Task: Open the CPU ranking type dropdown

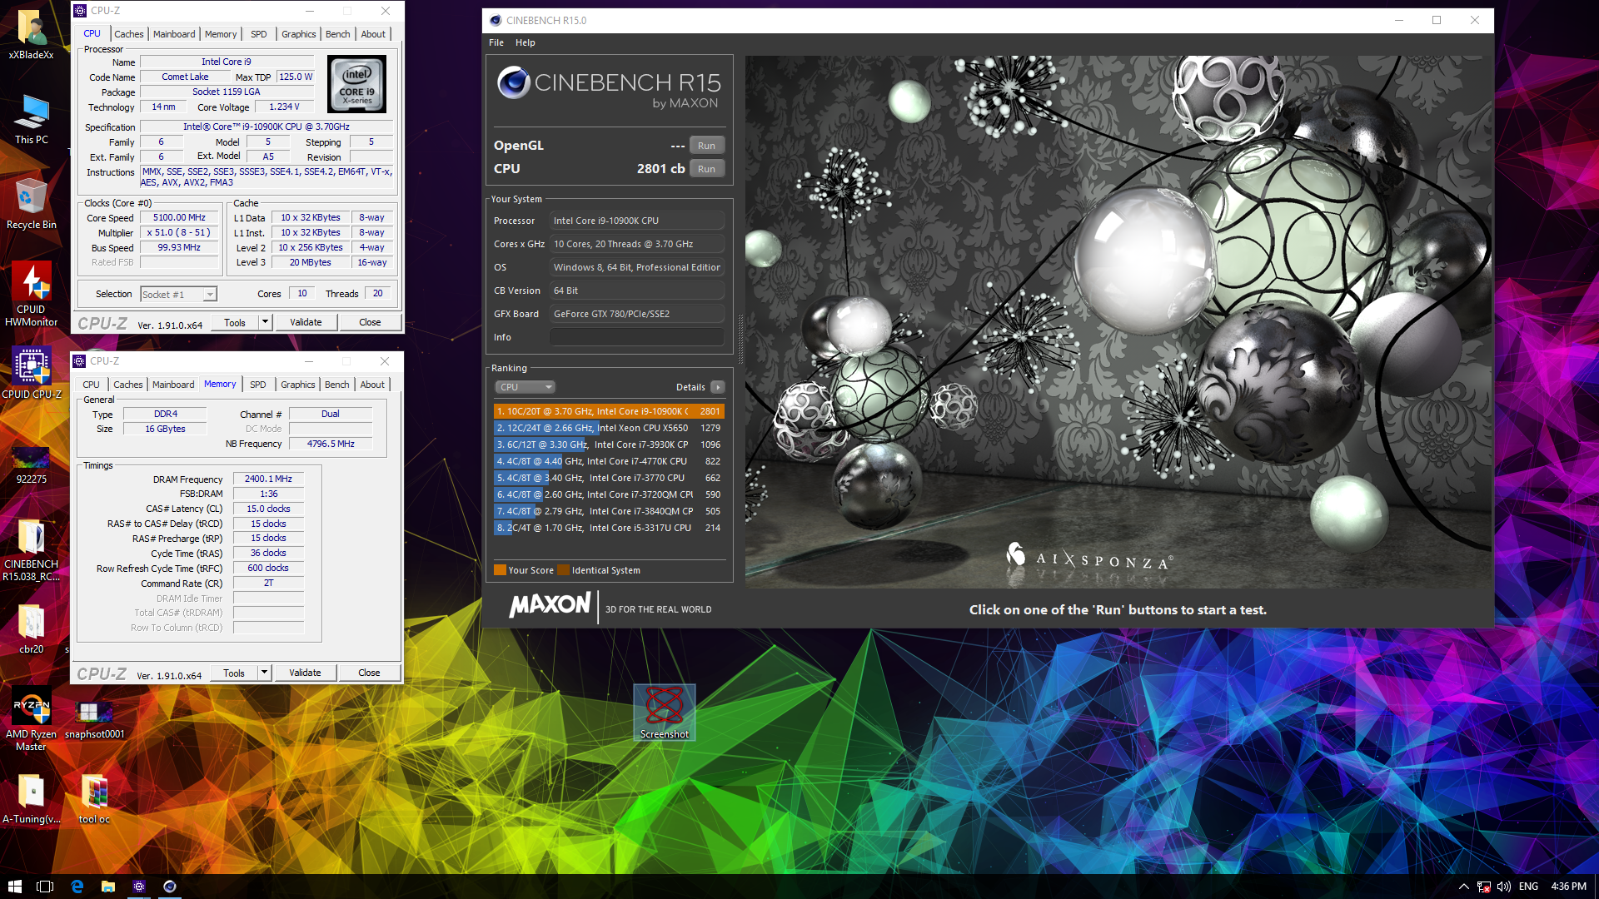Action: pos(525,387)
